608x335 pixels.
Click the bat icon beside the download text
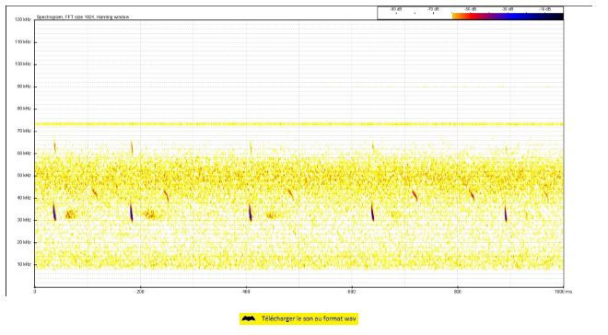[x=249, y=318]
